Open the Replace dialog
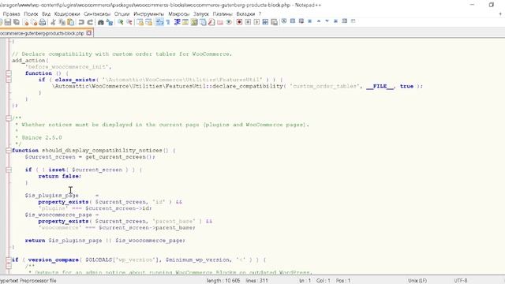The width and height of the screenshot is (505, 284). pos(110,22)
